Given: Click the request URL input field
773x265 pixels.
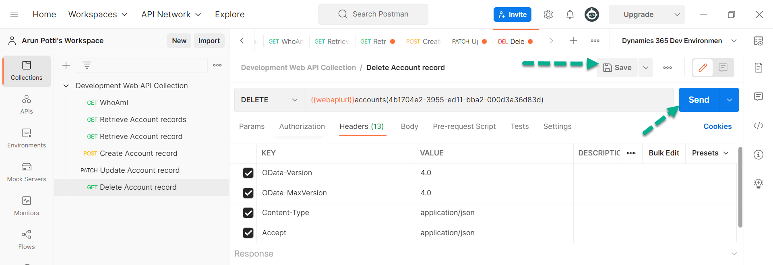Looking at the screenshot, I should [489, 100].
